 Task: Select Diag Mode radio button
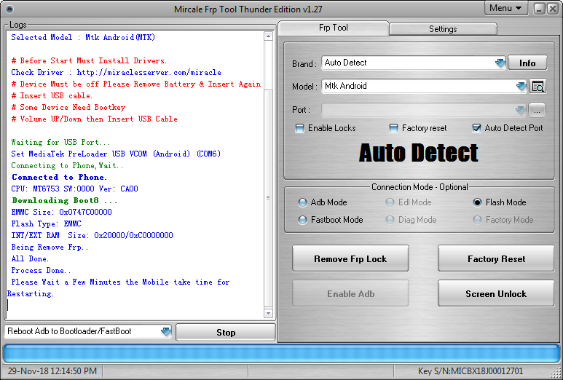tap(390, 220)
